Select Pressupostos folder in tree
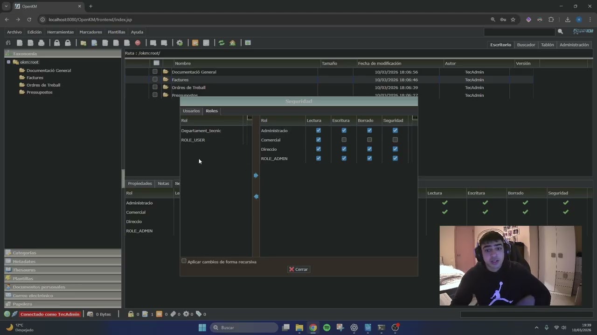Image resolution: width=597 pixels, height=335 pixels. (40, 92)
